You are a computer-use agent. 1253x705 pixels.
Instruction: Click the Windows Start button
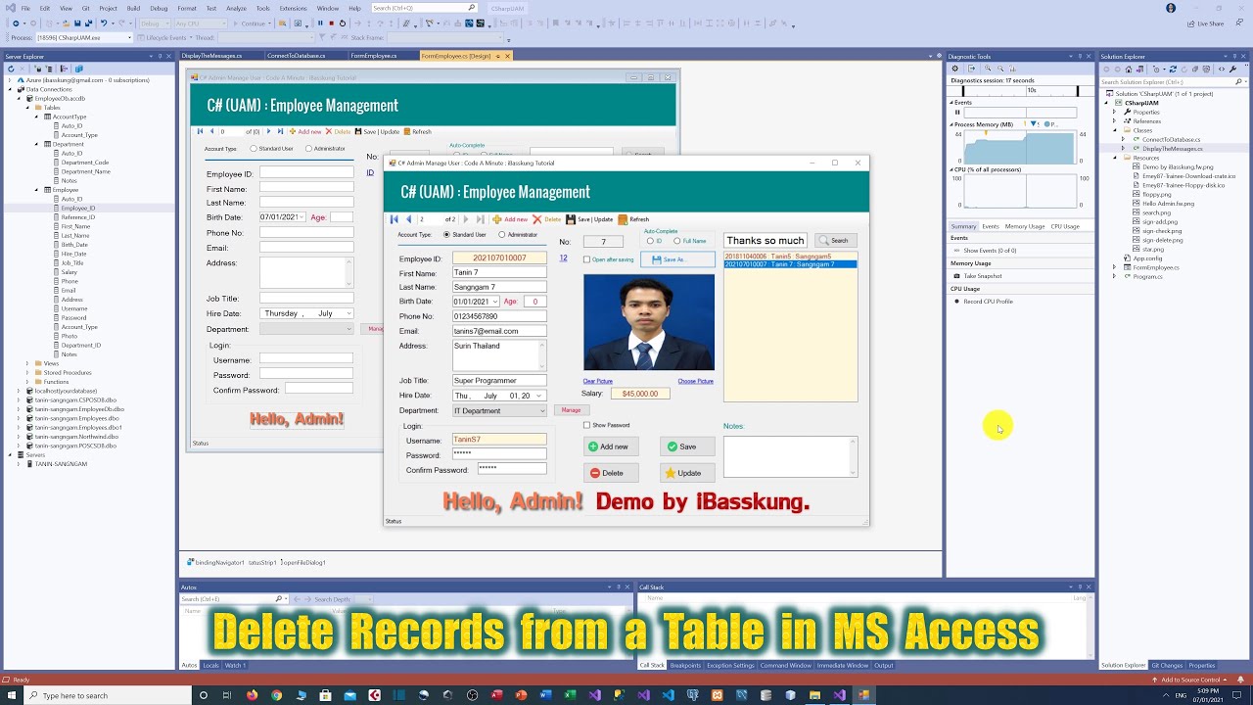[11, 695]
